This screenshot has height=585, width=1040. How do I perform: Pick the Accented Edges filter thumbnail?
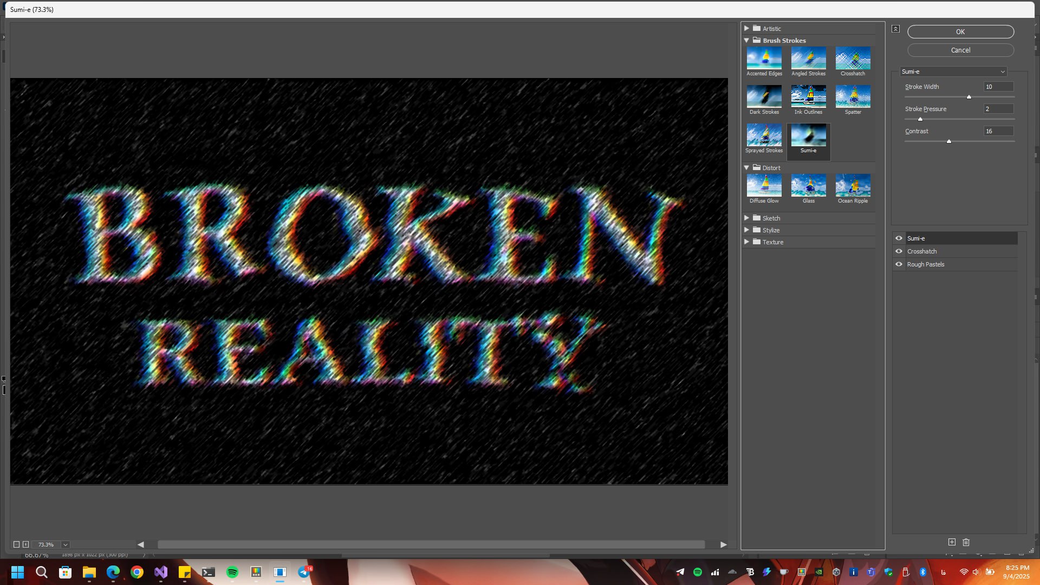click(764, 58)
